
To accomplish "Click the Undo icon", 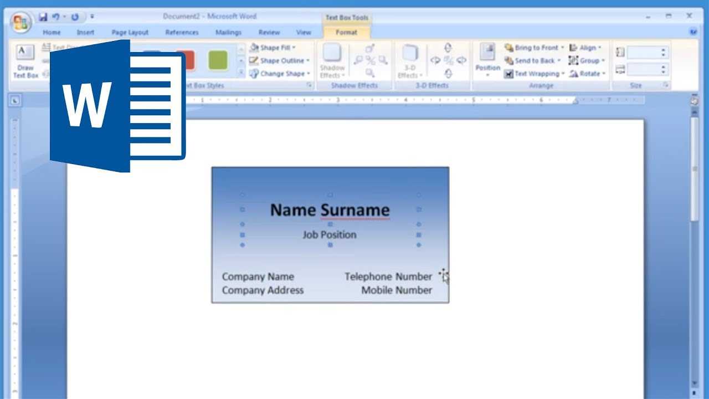I will [x=56, y=17].
